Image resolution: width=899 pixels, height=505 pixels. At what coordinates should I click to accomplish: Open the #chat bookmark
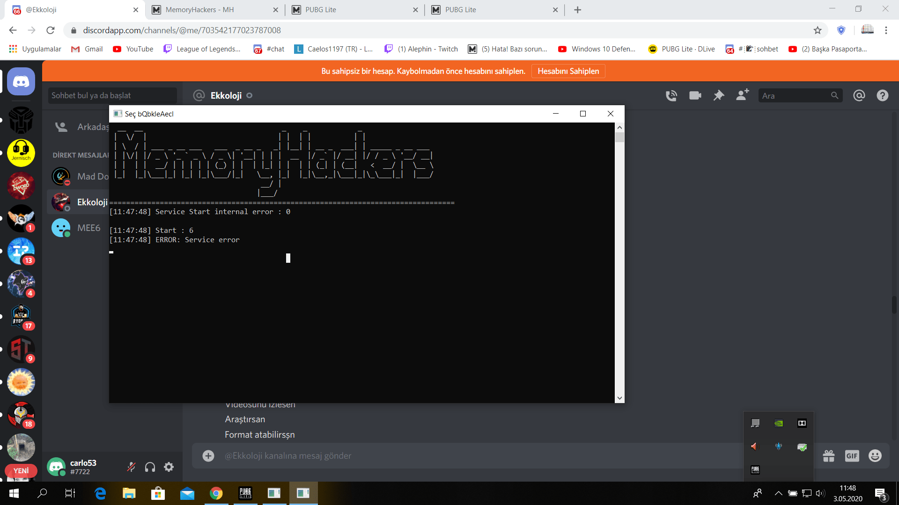(269, 49)
